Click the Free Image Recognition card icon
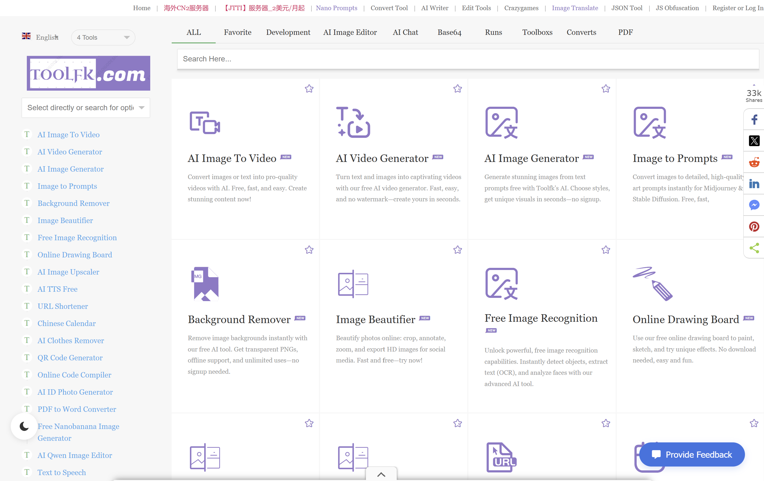 coord(501,284)
